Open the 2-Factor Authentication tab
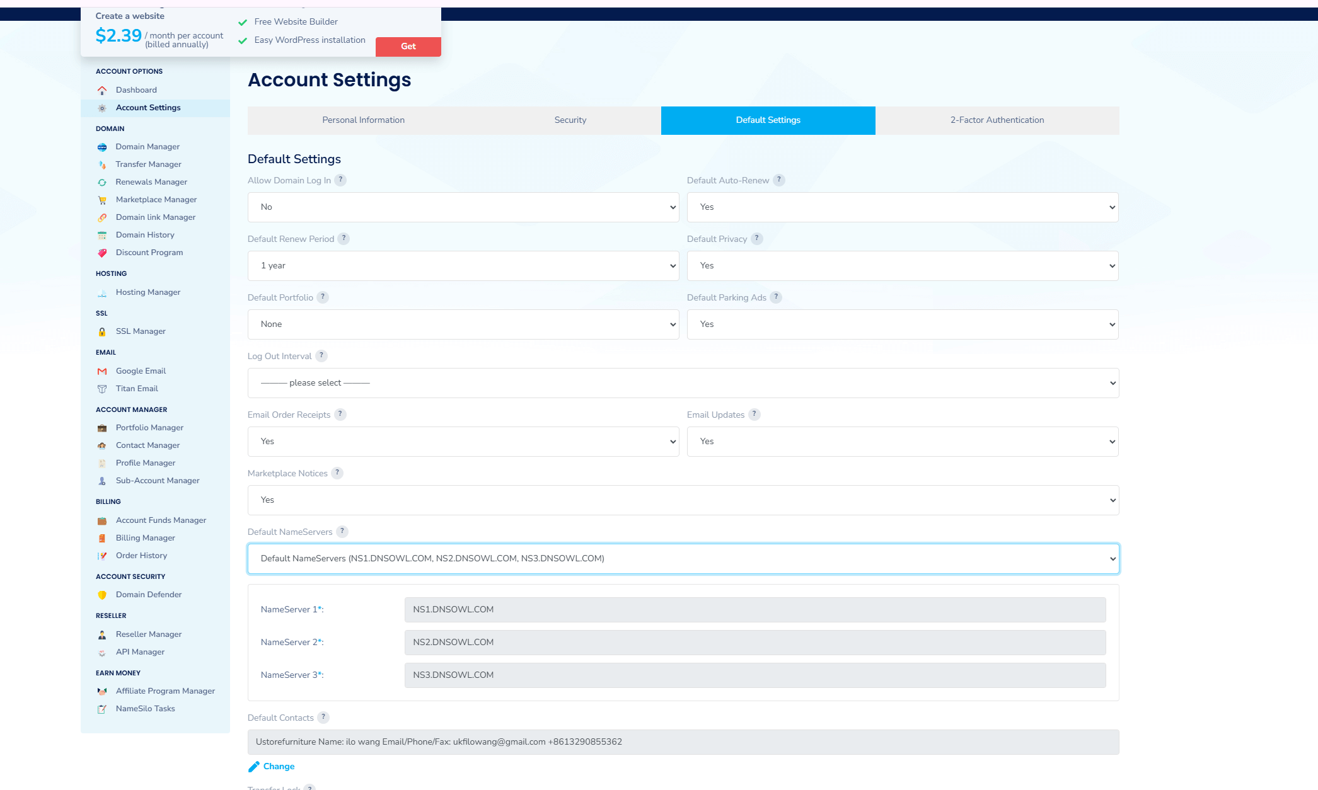This screenshot has width=1318, height=790. (997, 120)
